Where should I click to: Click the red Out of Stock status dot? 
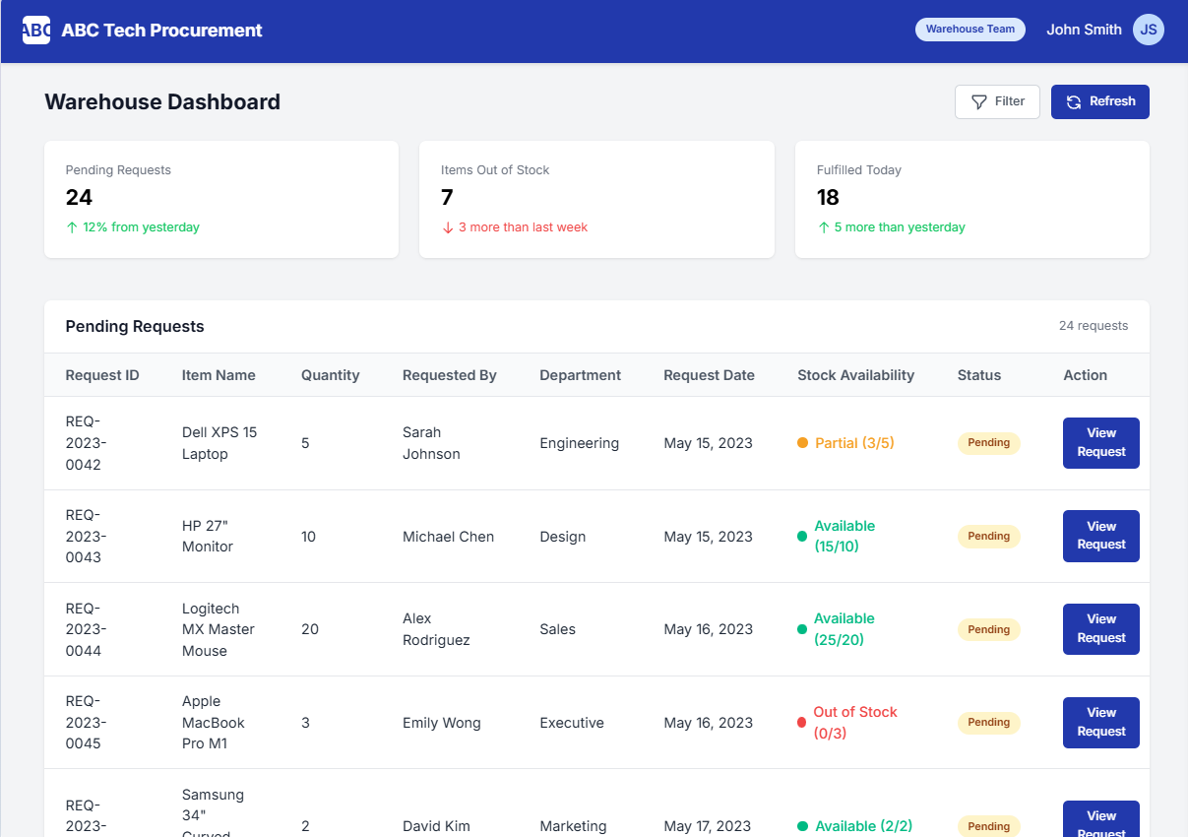click(802, 723)
